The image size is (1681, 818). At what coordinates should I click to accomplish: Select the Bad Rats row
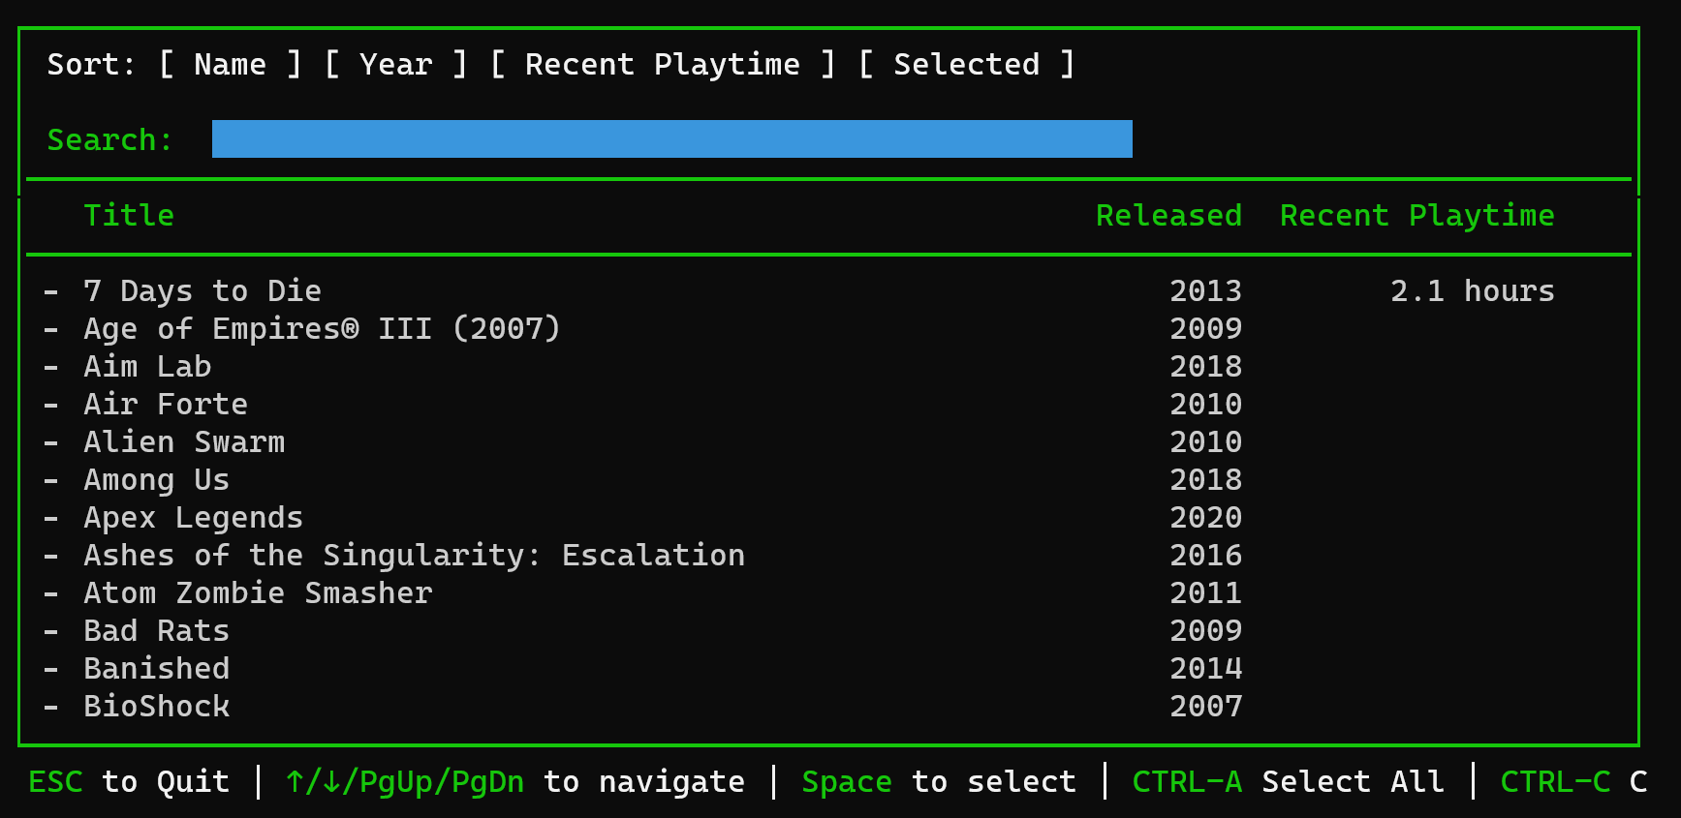pyautogui.click(x=799, y=630)
